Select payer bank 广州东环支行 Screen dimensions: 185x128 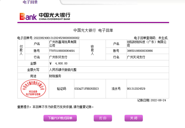[x=58, y=57]
